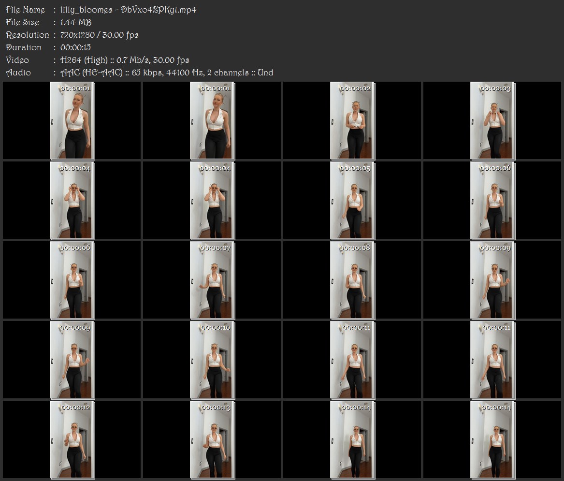Click the "Audio" label
Image resolution: width=564 pixels, height=481 pixels.
[x=18, y=73]
